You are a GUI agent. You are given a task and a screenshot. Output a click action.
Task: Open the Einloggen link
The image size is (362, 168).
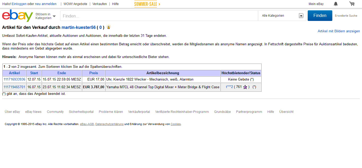pyautogui.click(x=19, y=4)
